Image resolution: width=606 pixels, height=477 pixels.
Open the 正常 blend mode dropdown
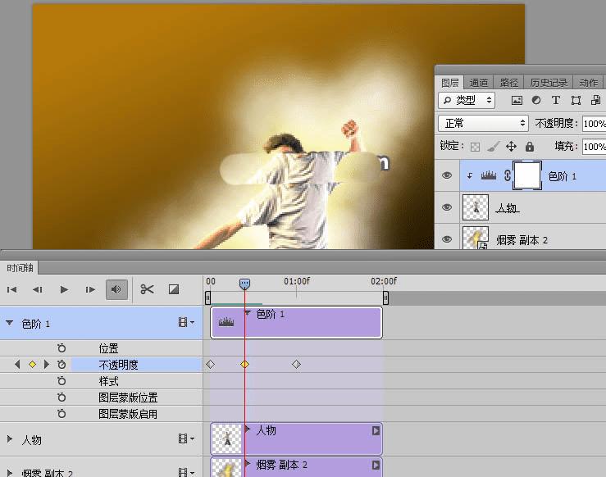483,123
